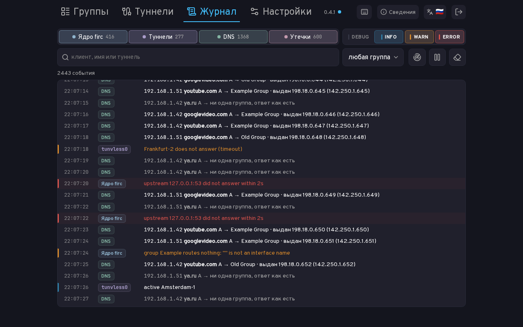This screenshot has width=523, height=327.
Task: Open keyboard shortcuts icon button
Action: pyautogui.click(x=364, y=12)
